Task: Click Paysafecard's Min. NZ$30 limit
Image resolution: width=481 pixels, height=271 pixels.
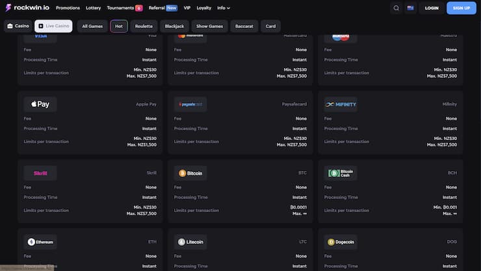Action: tap(295, 139)
